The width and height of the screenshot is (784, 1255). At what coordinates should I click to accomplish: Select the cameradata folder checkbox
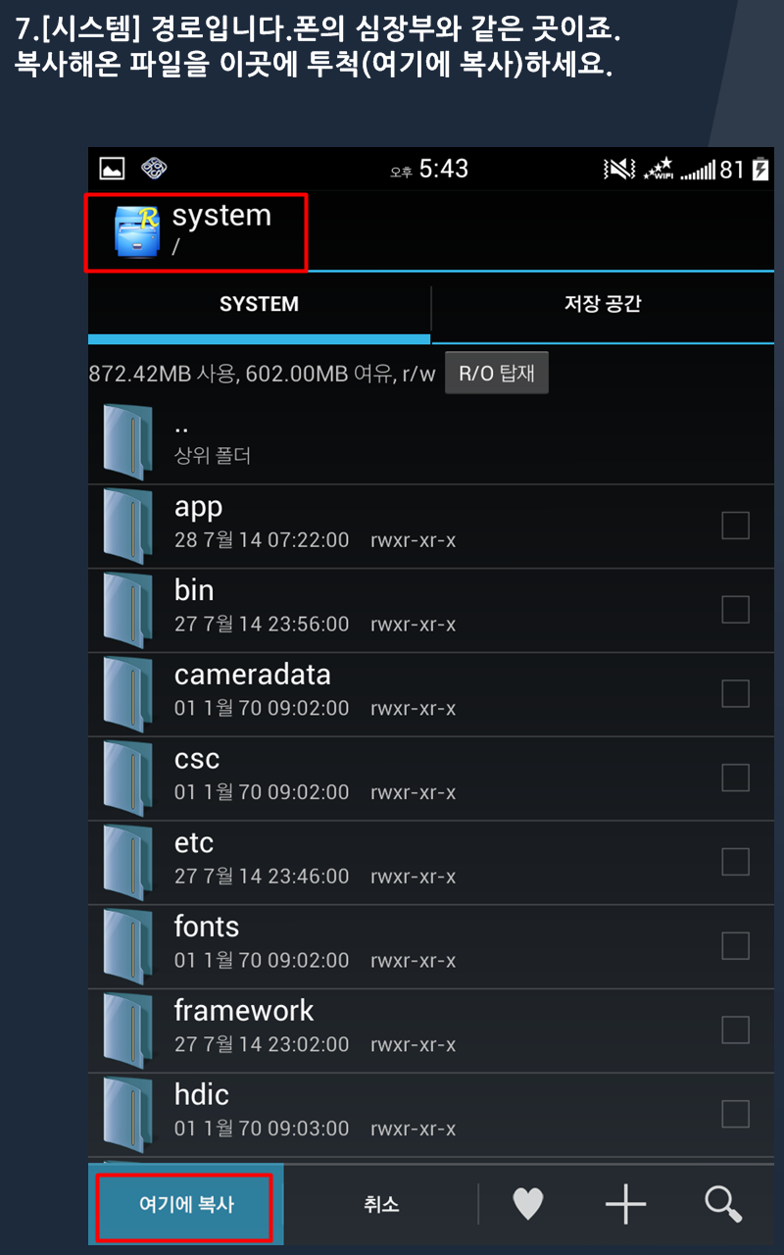(x=735, y=693)
